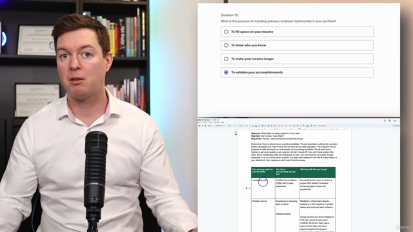Open the Editing mode dropdown
The image size is (413, 232).
pos(396,126)
